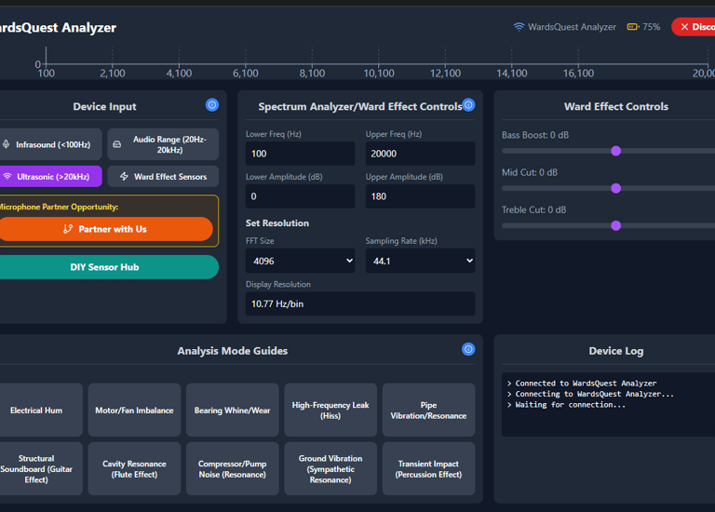Click the Lower Freq (Hz) field
715x512 pixels.
(301, 154)
